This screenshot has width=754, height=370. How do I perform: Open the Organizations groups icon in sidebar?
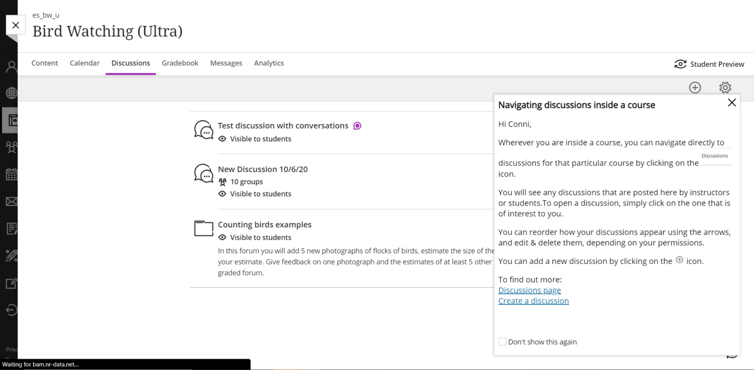pos(11,147)
